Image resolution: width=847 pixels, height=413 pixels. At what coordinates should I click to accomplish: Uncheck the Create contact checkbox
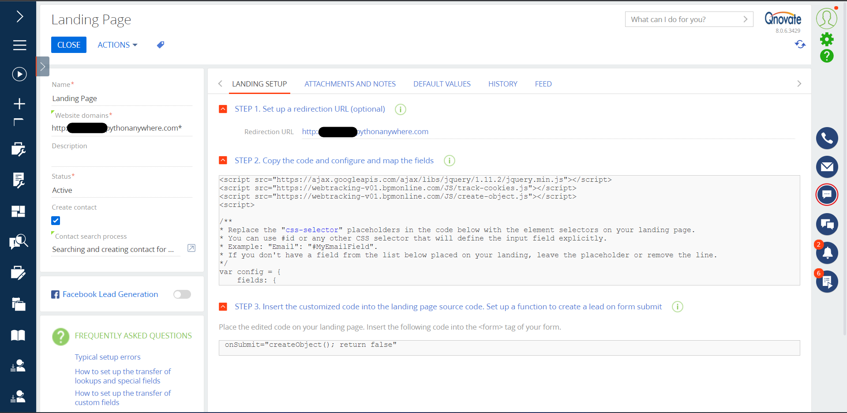click(56, 221)
